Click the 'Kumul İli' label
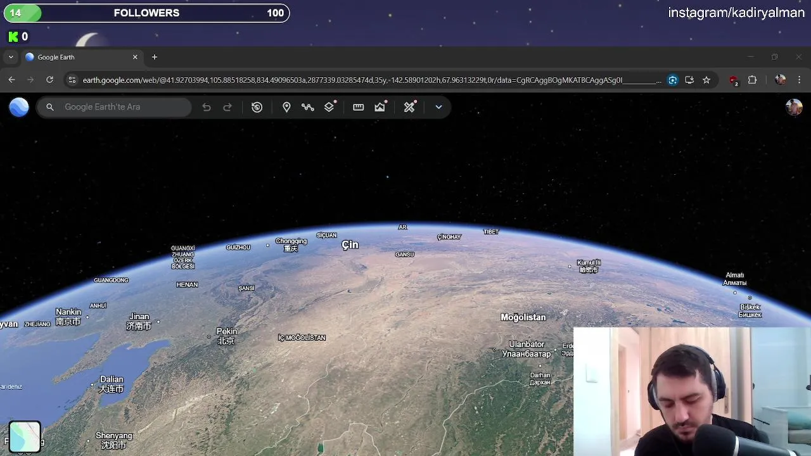 pos(589,266)
